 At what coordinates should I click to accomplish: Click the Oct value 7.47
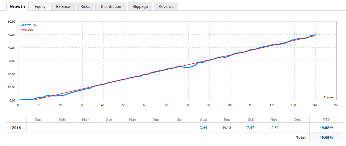coord(250,128)
